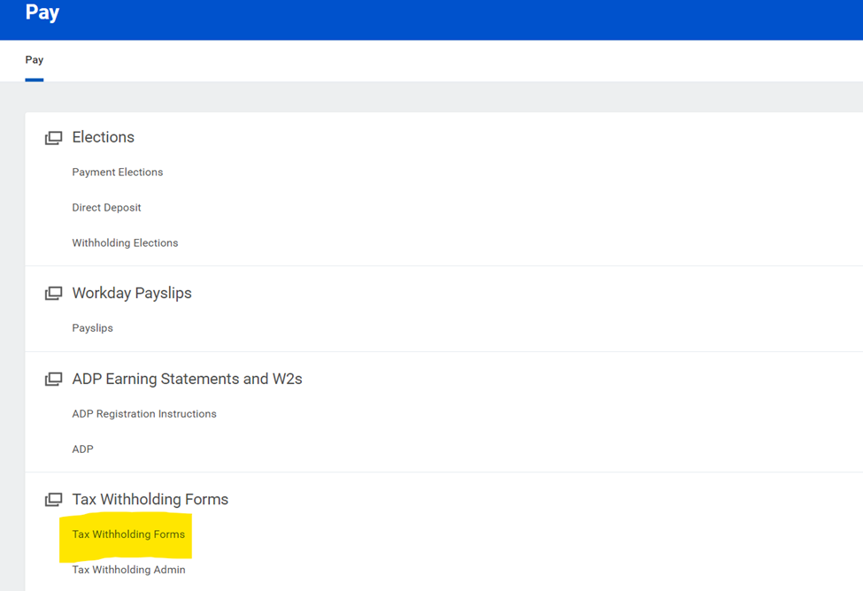Viewport: 863px width, 591px height.
Task: Open the highlighted Tax Withholding Forms link
Action: [128, 534]
